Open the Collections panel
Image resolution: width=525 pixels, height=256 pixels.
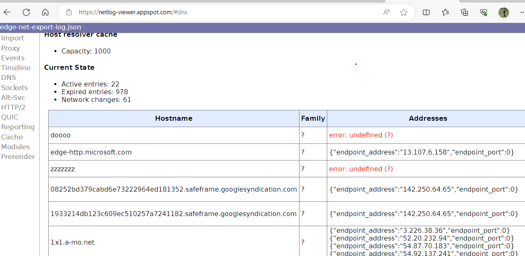pyautogui.click(x=465, y=12)
